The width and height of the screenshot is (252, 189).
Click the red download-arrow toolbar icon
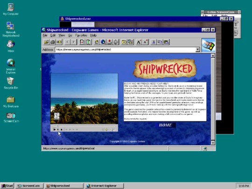pos(110,42)
